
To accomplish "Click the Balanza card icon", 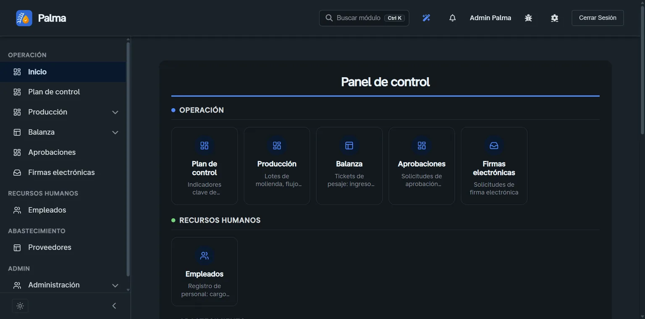I will 349,146.
